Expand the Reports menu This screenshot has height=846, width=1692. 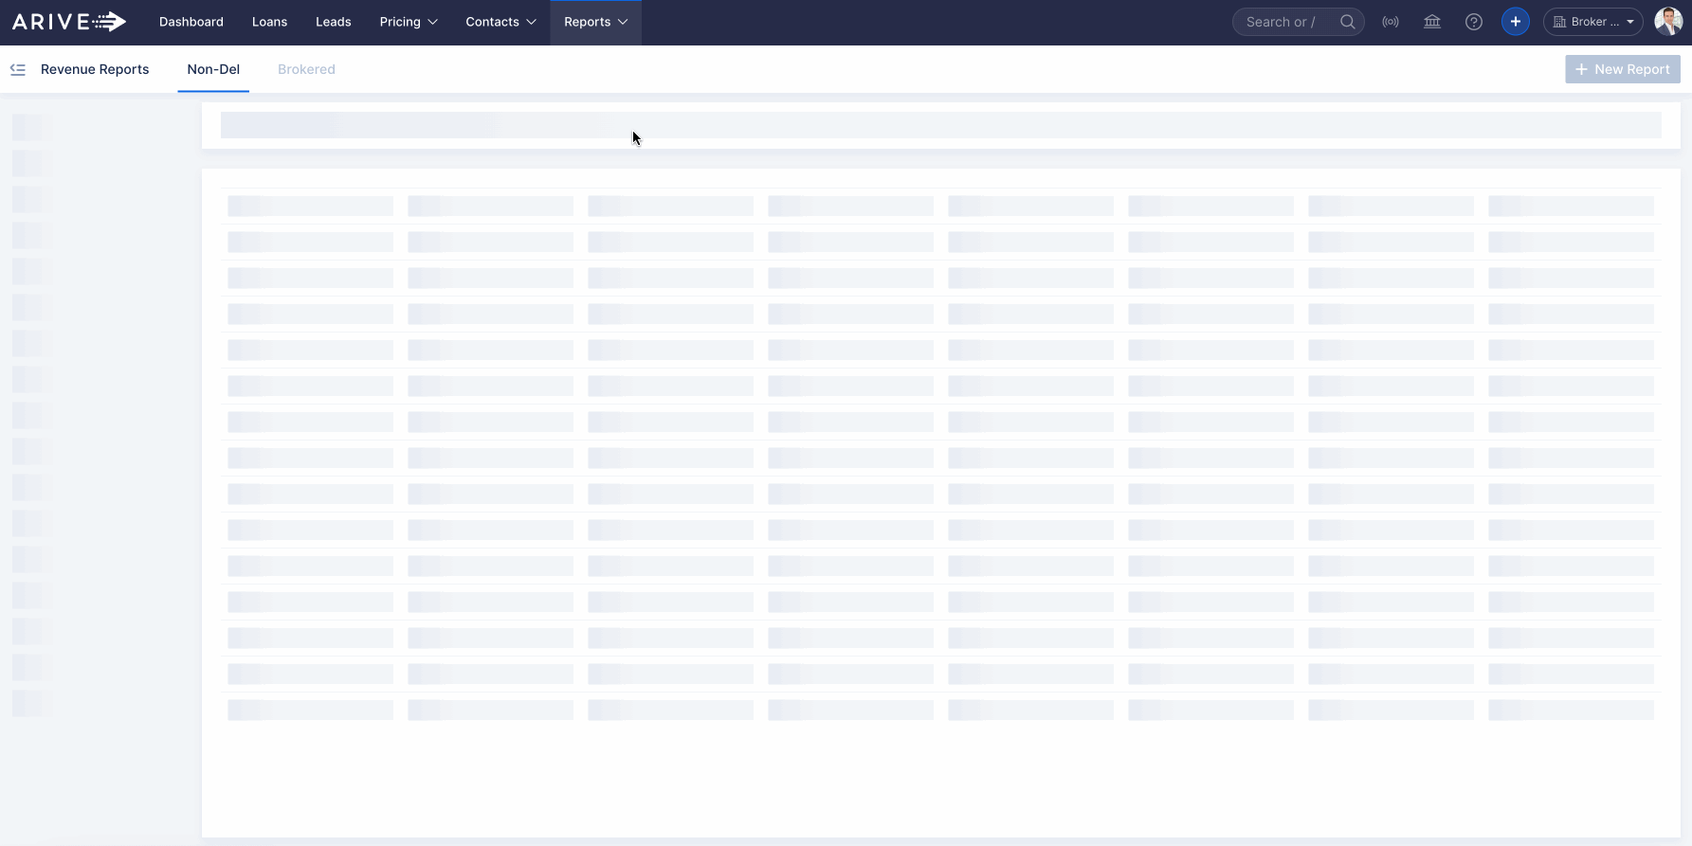tap(595, 22)
